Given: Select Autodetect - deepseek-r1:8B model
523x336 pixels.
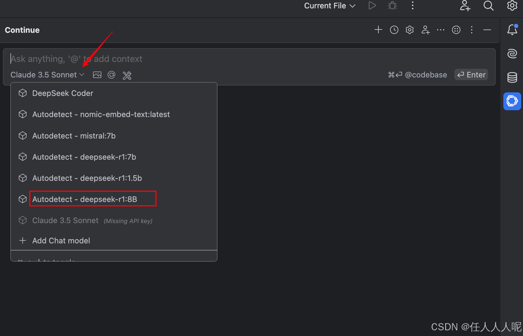Looking at the screenshot, I should 114,199.
